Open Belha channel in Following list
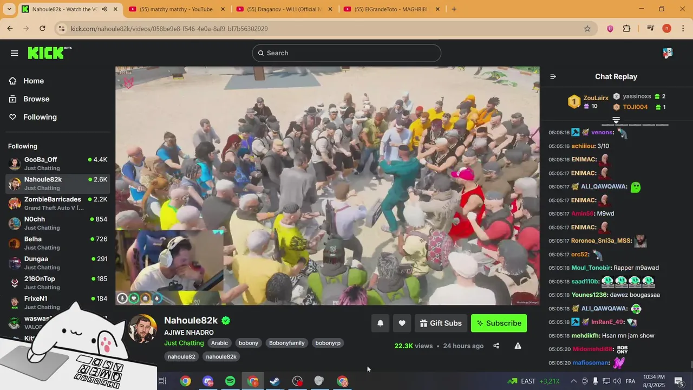693x390 pixels. [57, 243]
